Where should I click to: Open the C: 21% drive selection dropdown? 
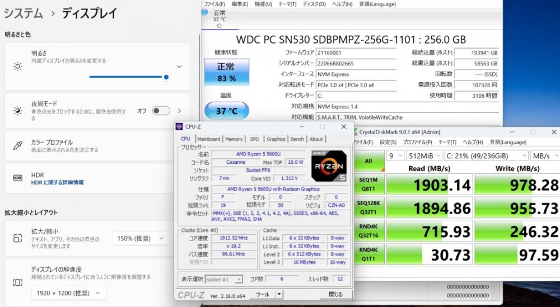click(x=486, y=156)
